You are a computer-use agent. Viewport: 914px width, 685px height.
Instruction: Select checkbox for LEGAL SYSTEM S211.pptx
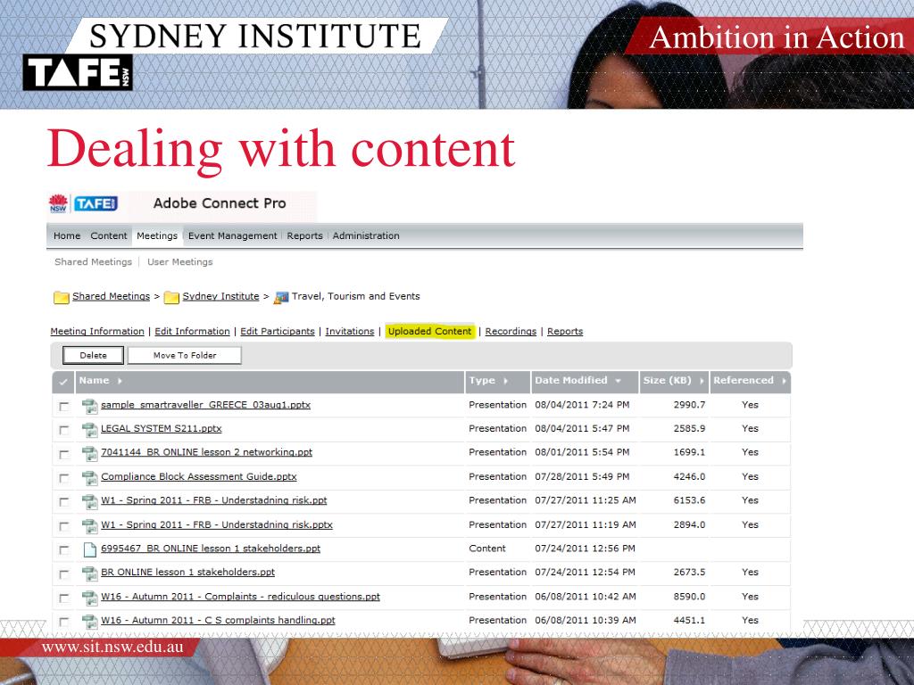63,431
